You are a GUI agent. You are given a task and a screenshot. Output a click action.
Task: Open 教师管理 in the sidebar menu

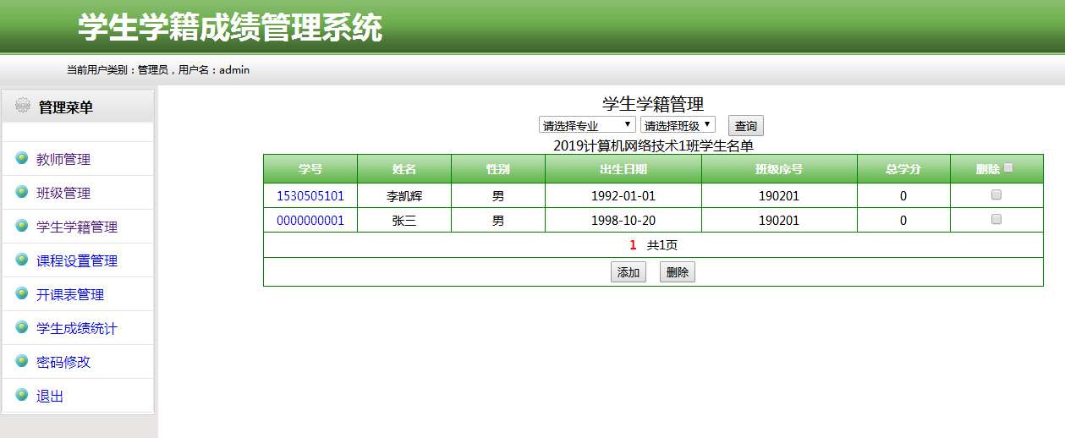coord(63,159)
